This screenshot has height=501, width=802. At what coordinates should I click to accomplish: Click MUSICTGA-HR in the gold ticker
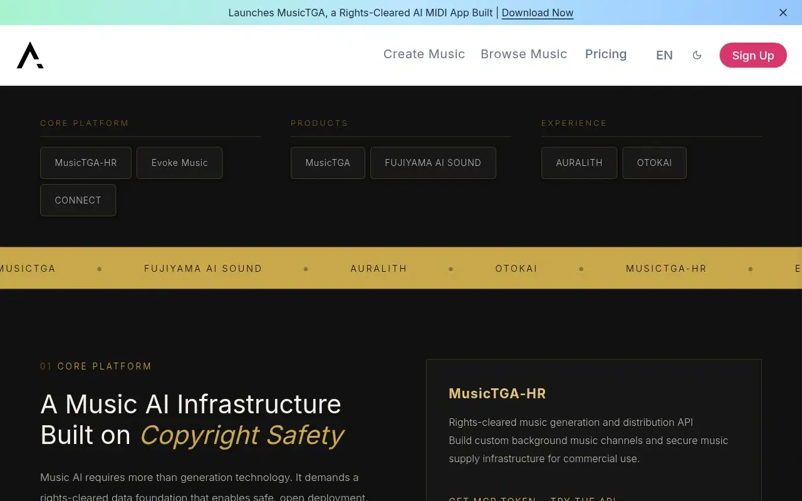coord(666,269)
